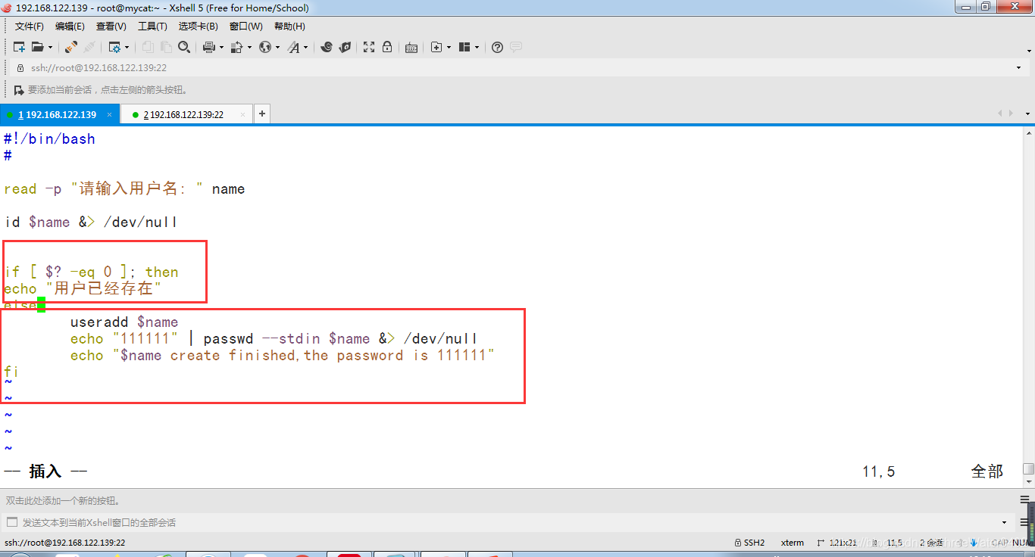
Task: Click the New session icon
Action: (19, 47)
